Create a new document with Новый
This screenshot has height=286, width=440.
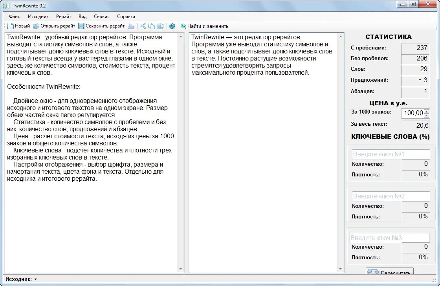tap(18, 26)
